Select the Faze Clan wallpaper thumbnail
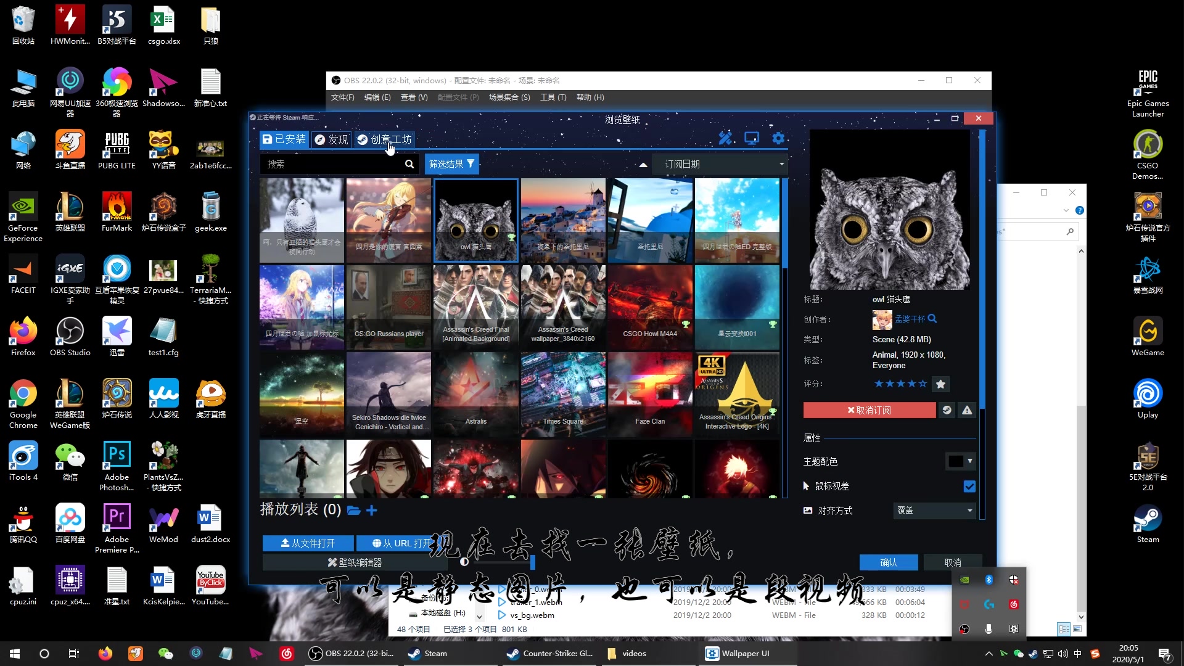 click(650, 395)
